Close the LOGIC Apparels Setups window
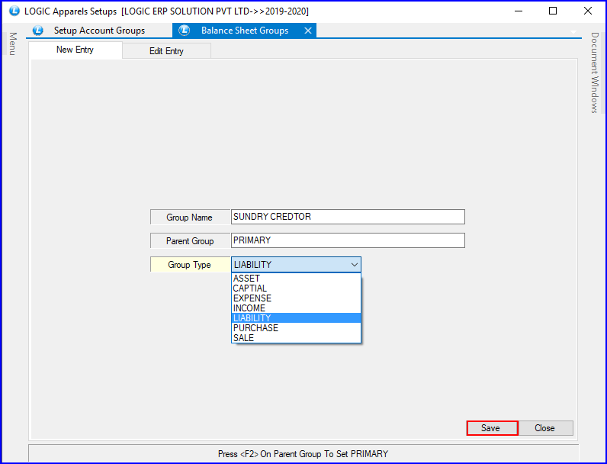Screen dimensions: 607x464 click(x=588, y=11)
